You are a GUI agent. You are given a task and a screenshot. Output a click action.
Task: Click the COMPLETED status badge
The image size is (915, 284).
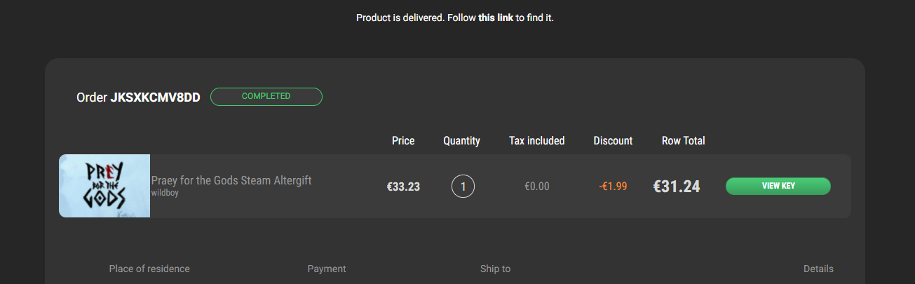(x=266, y=97)
